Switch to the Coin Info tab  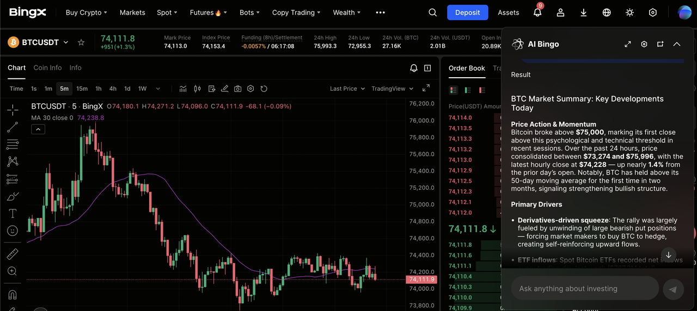pos(47,68)
